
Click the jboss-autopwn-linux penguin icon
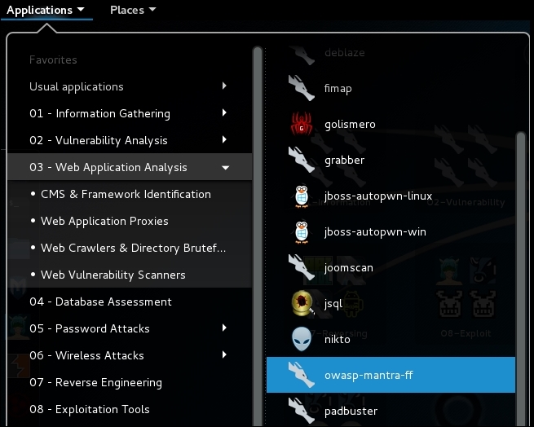(302, 196)
